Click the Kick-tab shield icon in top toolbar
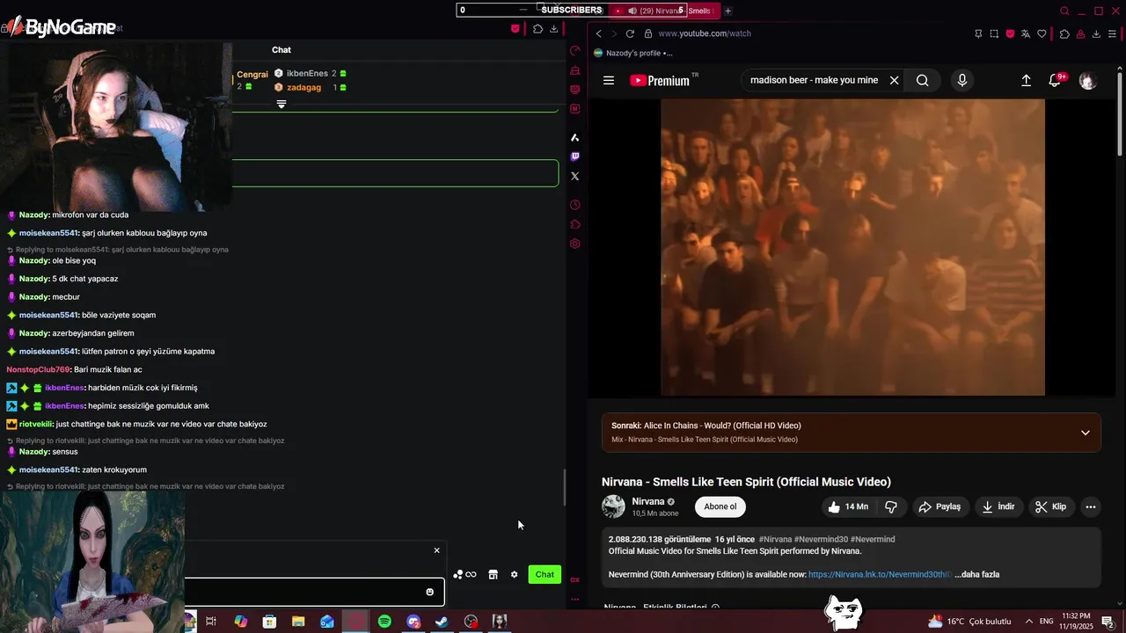Image resolution: width=1126 pixels, height=633 pixels. [515, 28]
